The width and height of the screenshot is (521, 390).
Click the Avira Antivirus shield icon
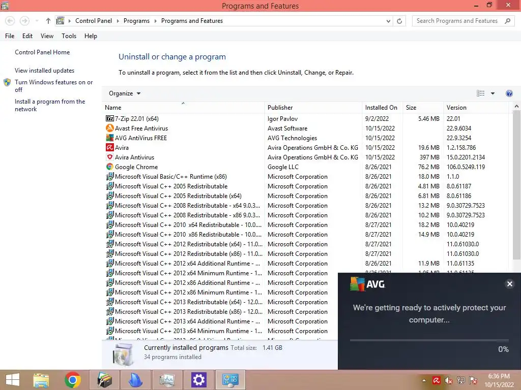click(x=110, y=157)
